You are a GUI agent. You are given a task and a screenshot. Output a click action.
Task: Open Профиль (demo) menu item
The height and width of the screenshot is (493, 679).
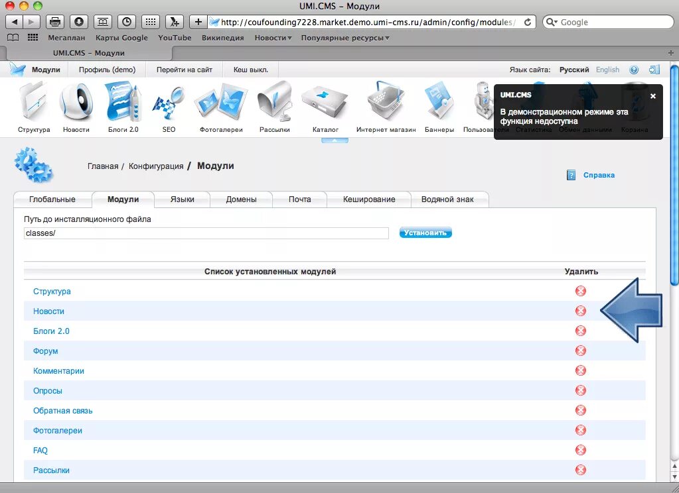click(x=107, y=70)
